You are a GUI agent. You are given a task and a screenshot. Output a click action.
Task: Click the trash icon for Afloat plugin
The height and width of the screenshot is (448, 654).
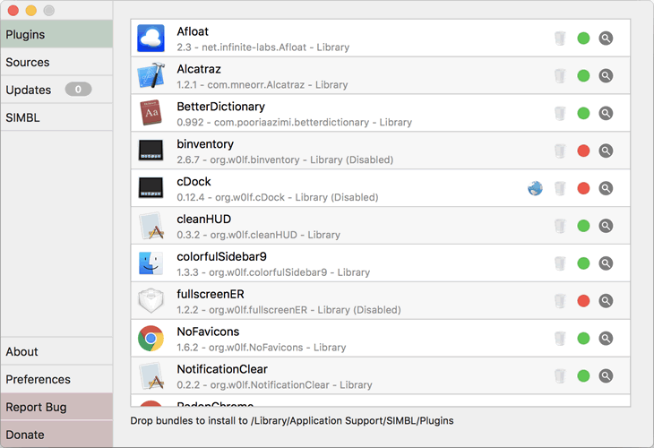(560, 39)
